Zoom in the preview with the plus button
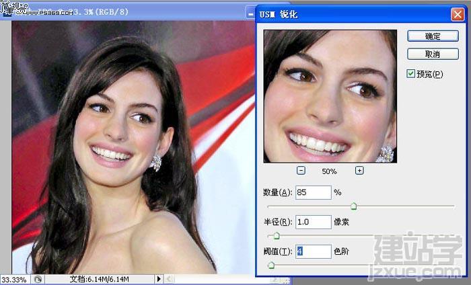Screen dimensions: 471x285 pyautogui.click(x=359, y=171)
